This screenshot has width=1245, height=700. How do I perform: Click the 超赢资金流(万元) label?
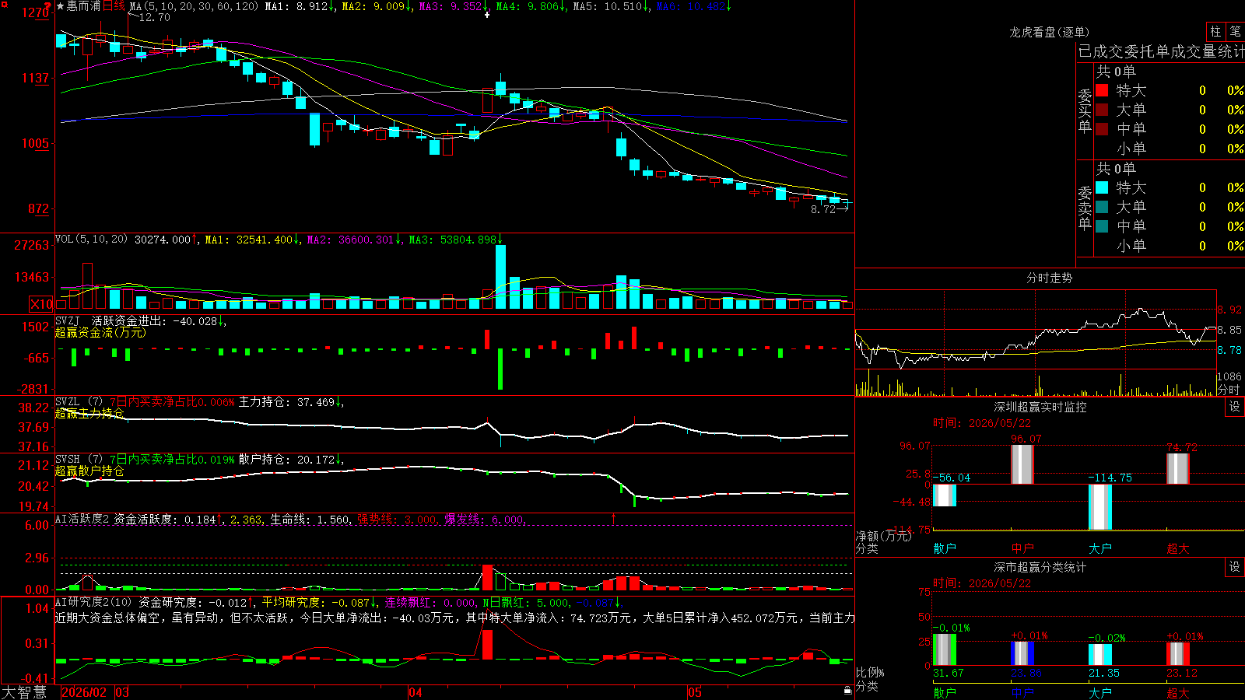click(100, 332)
